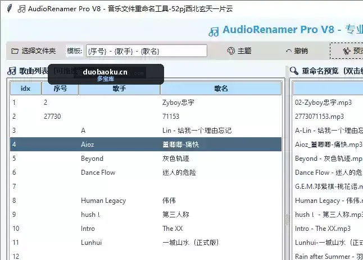The width and height of the screenshot is (363, 260).
Task: Click song name The XX
Action: pos(173,229)
